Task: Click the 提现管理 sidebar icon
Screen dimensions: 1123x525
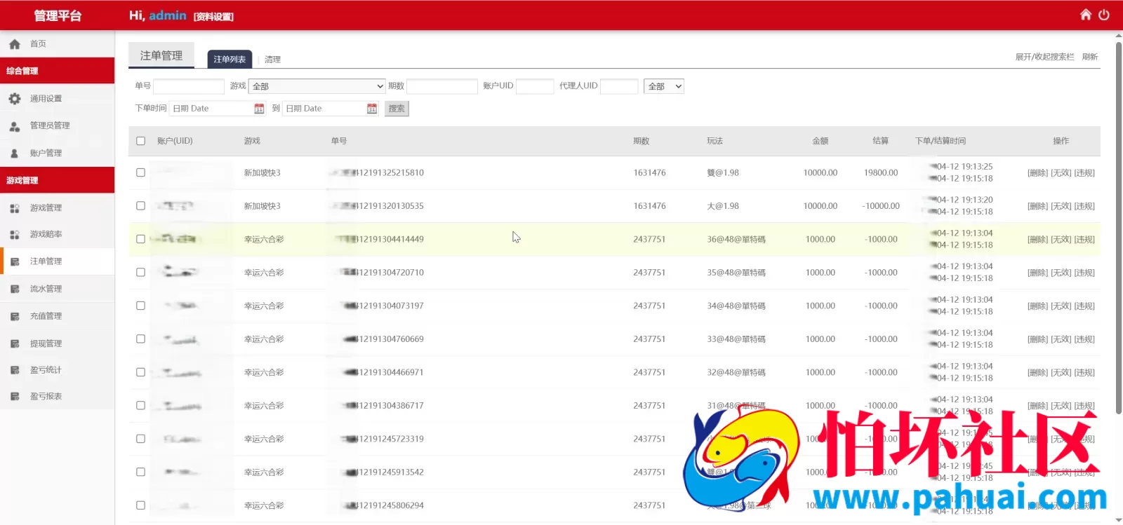Action: 15,343
